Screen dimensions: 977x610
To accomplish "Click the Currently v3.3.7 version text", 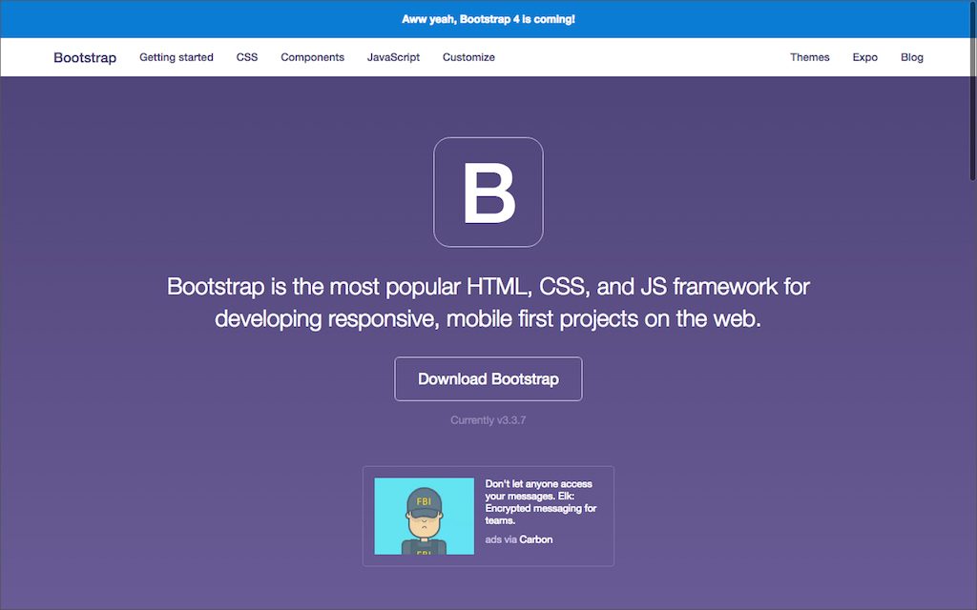I will 488,420.
